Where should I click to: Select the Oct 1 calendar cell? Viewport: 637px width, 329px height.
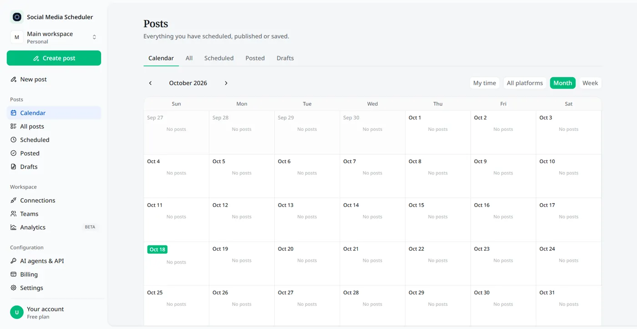(x=438, y=132)
